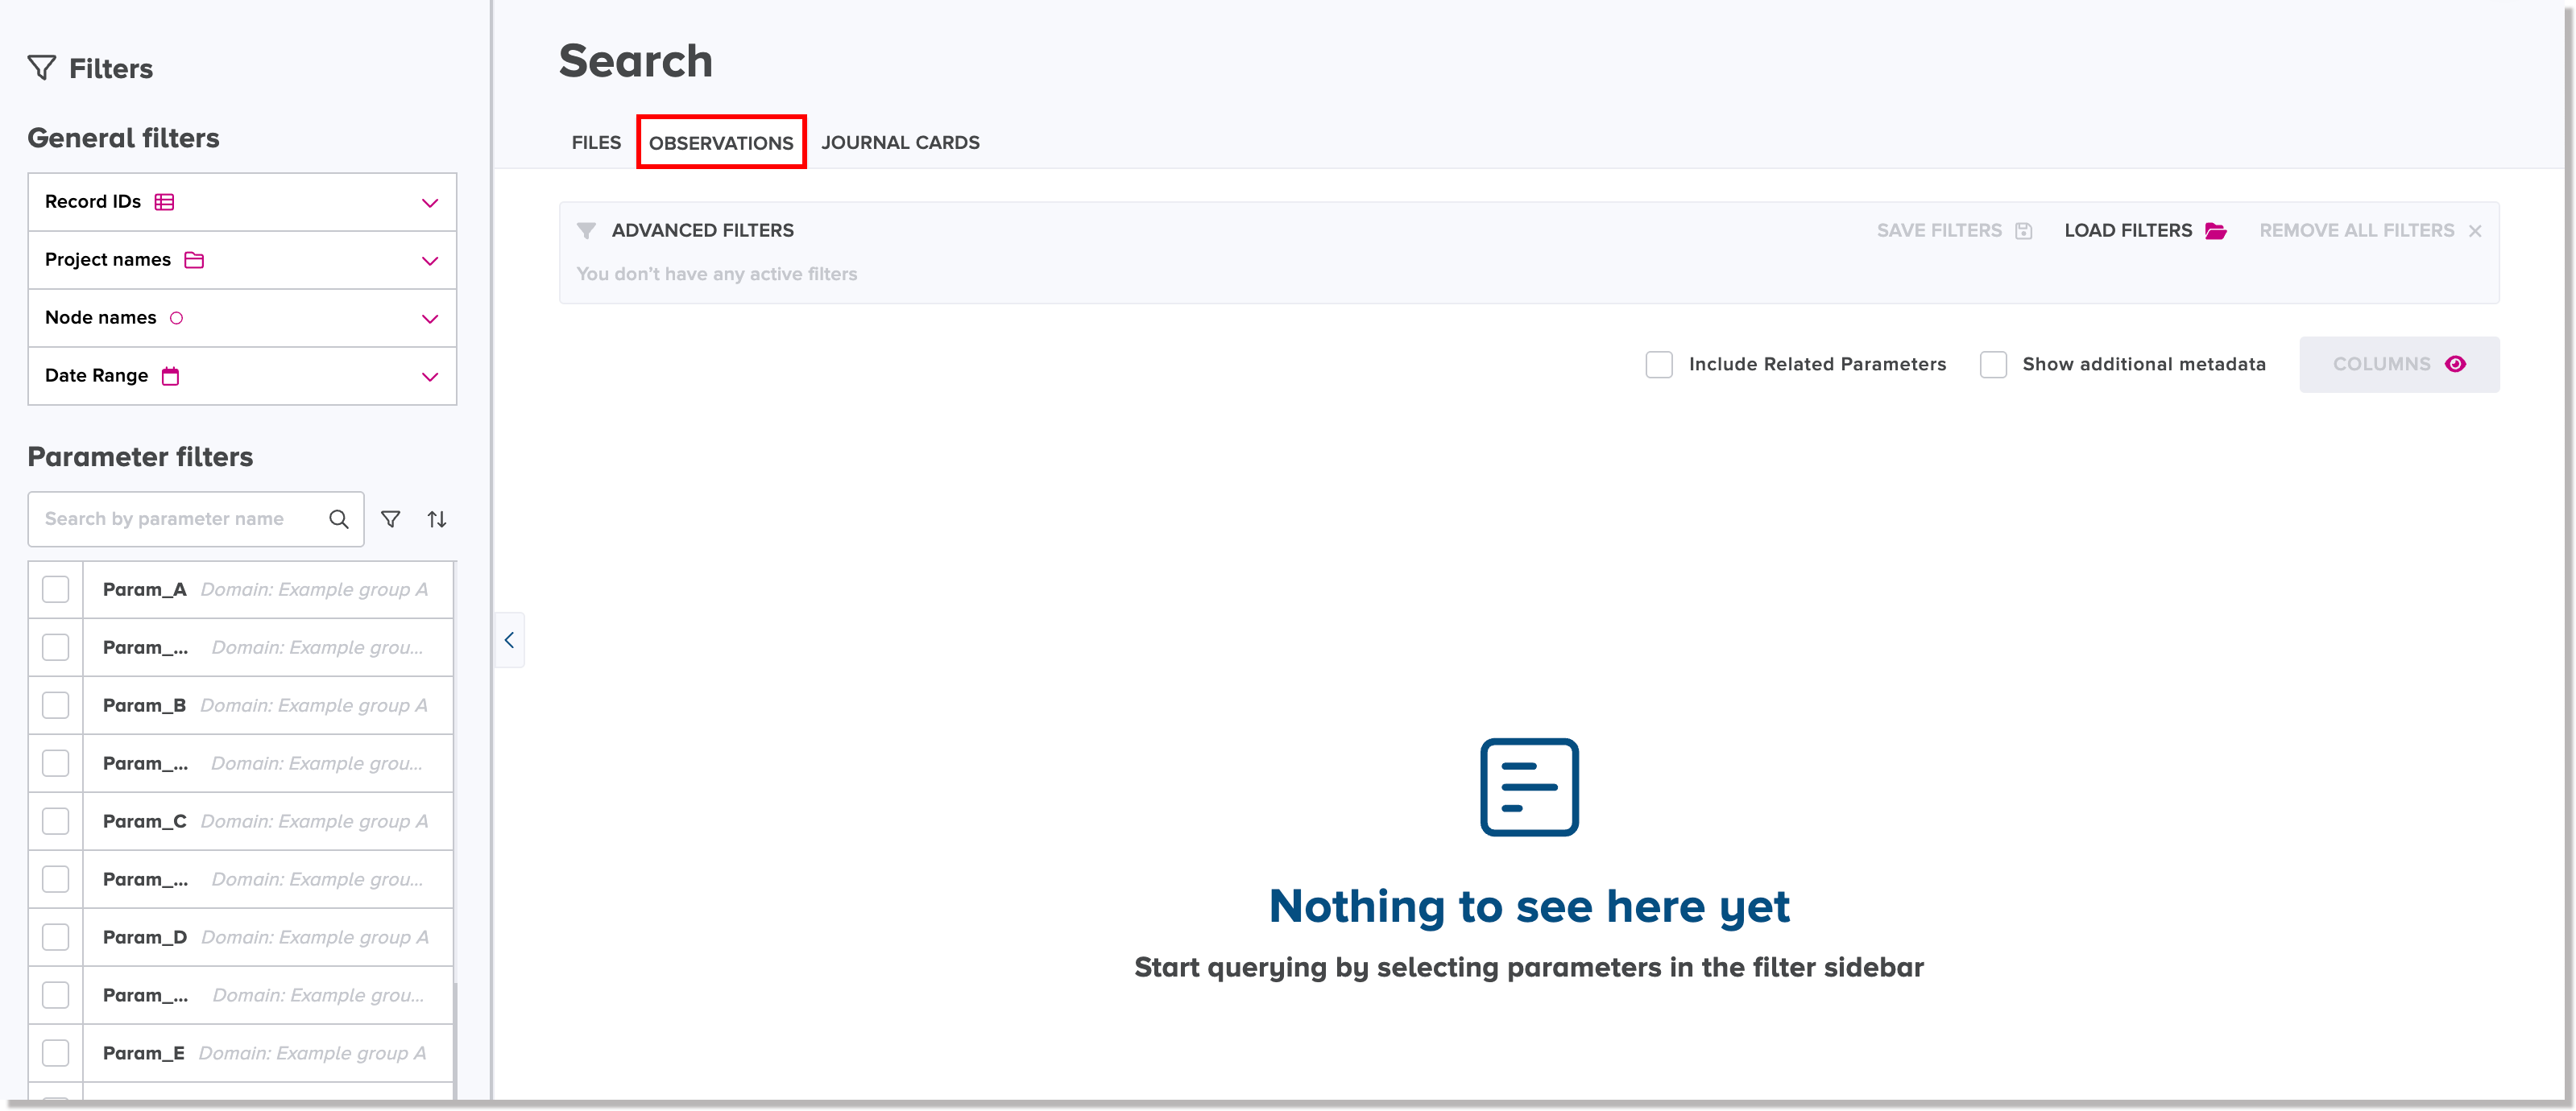Click the Param_A row label
Screen dimensions: 2576x1111
144,589
